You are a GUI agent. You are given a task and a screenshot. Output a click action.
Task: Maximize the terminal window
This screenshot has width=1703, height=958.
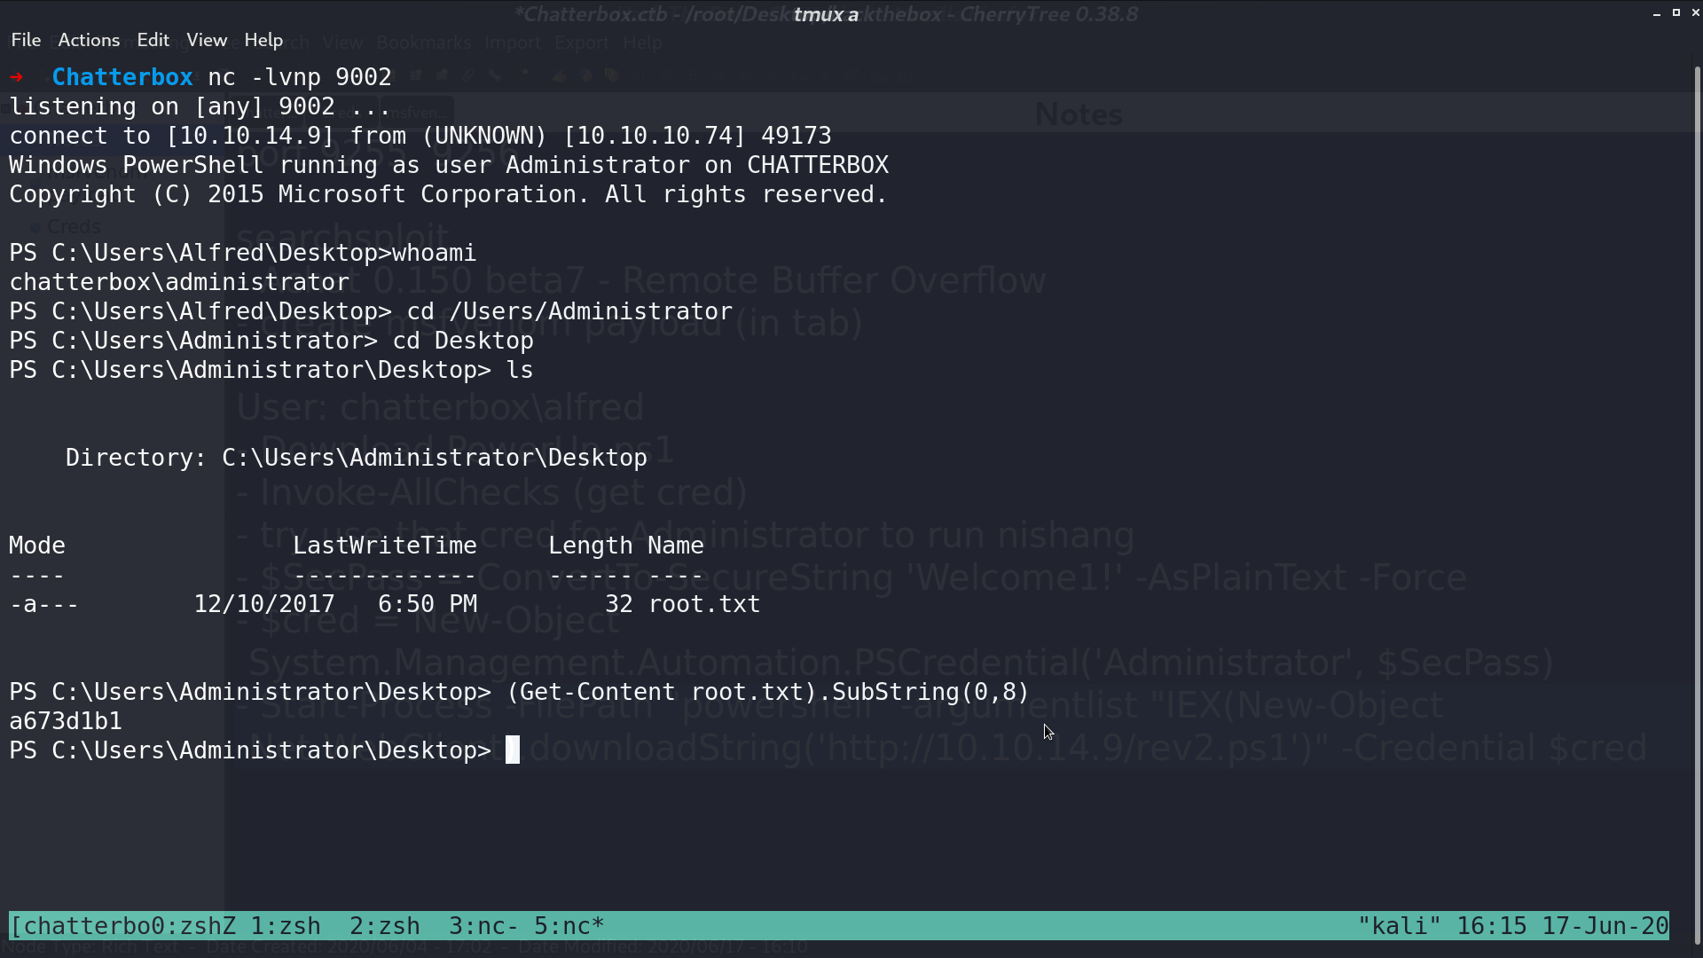tap(1676, 12)
